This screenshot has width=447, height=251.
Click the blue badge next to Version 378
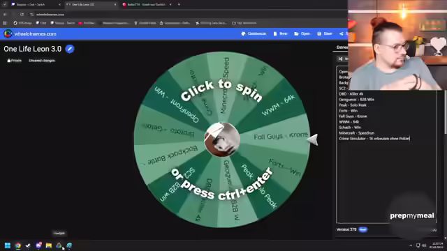pos(363,229)
